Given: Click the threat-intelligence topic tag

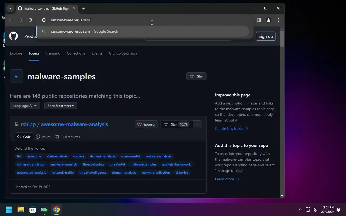Looking at the screenshot, I should point(93,173).
